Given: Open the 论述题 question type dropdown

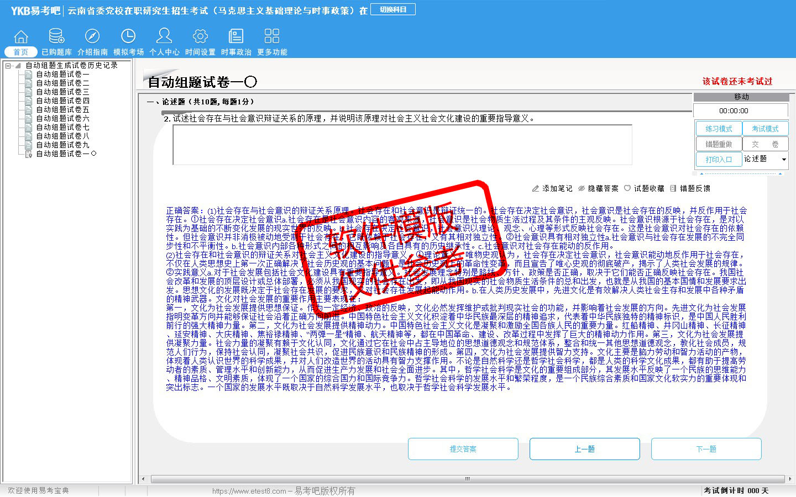Looking at the screenshot, I should (783, 160).
